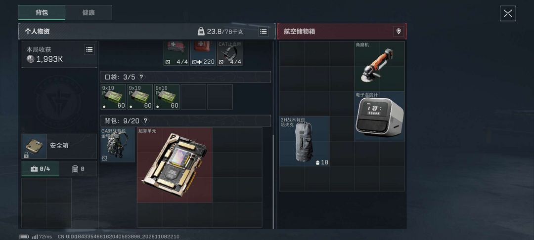Select the GA field chest rig
This screenshot has width=534, height=240.
click(x=118, y=145)
